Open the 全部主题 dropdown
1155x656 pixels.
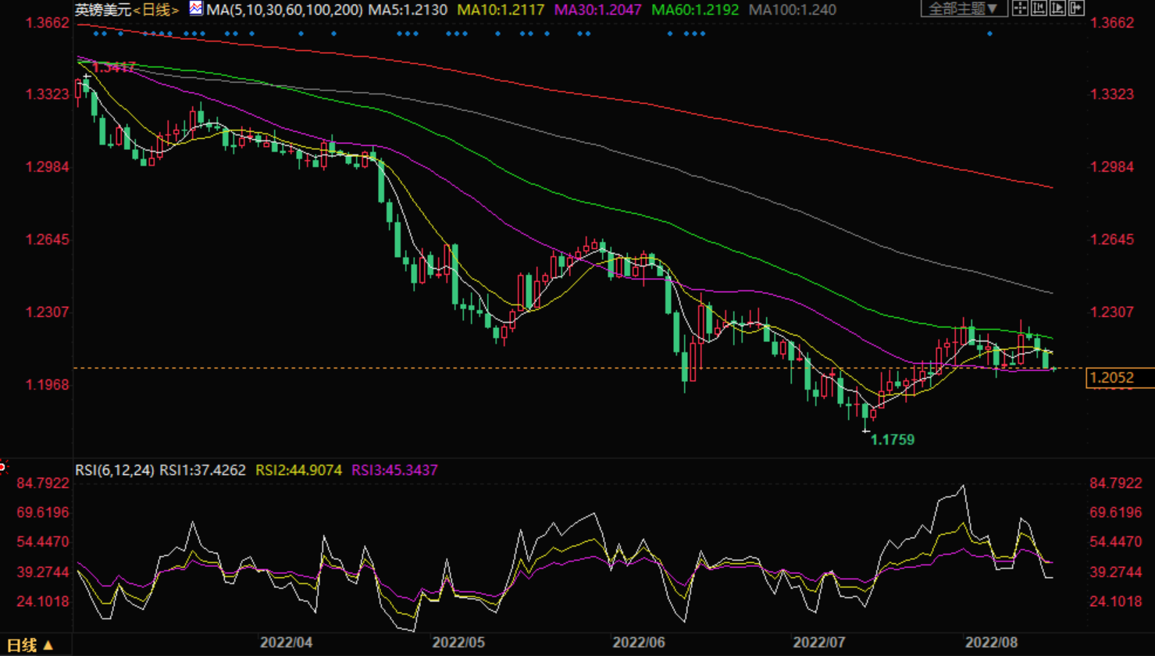(964, 9)
